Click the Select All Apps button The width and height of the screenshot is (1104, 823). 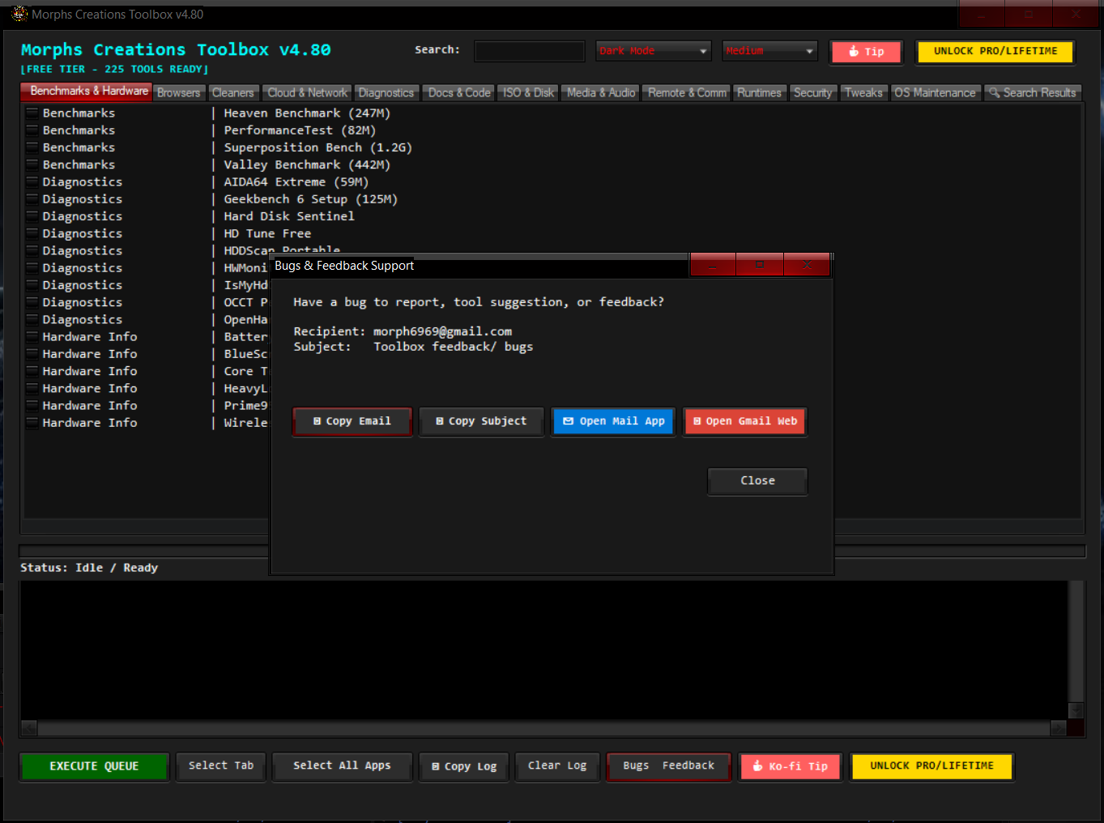pyautogui.click(x=342, y=766)
